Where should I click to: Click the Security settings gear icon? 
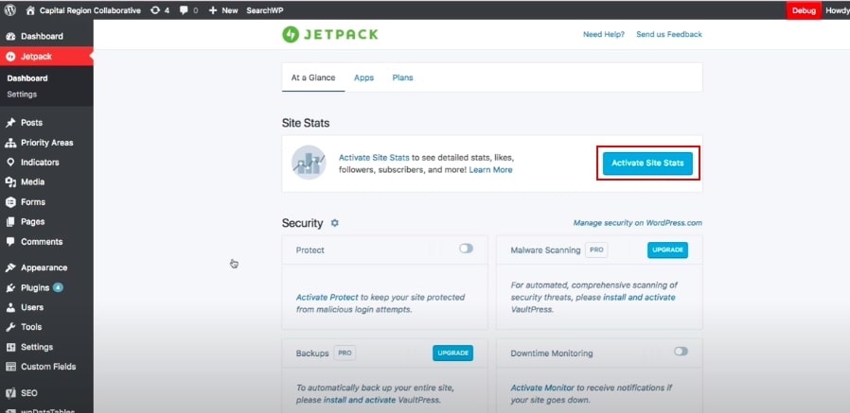point(335,223)
